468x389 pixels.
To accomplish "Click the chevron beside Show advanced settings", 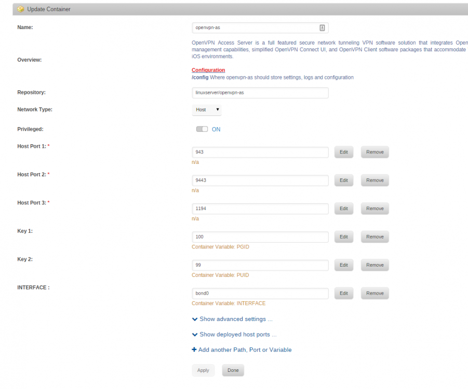I will coord(195,319).
